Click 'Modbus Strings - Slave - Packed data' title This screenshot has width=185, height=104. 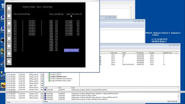click(37, 7)
